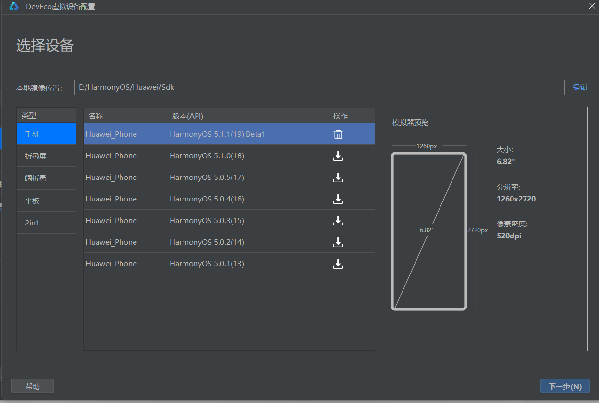Select the 折叠屏 device type

point(46,156)
